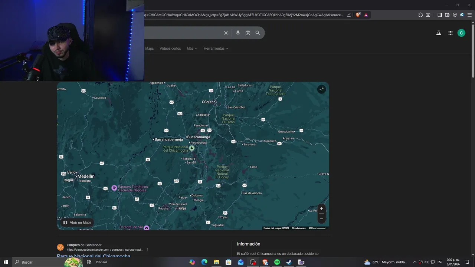Expand the Más dropdown
The width and height of the screenshot is (475, 267).
[x=192, y=49]
